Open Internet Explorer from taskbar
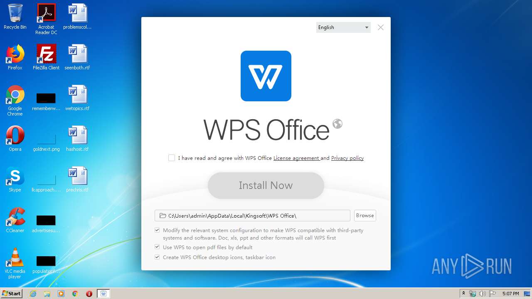Viewport: 532px width, 299px height. point(33,294)
